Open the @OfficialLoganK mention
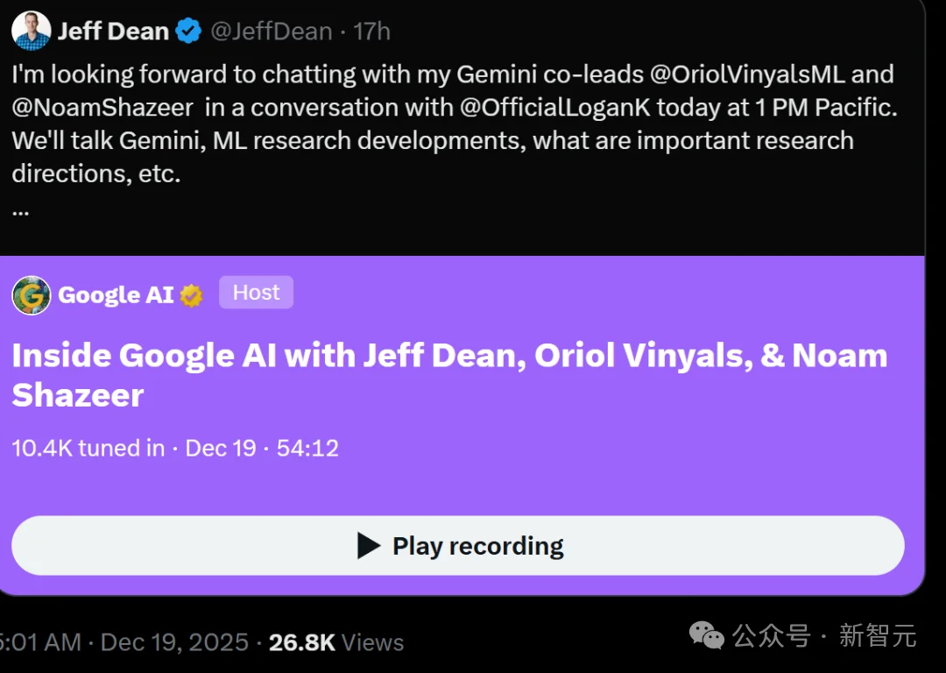This screenshot has width=946, height=673. (555, 108)
